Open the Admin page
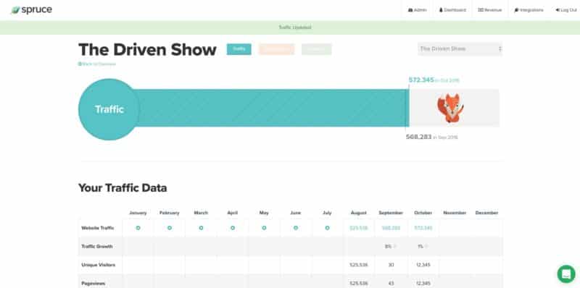 [x=418, y=10]
